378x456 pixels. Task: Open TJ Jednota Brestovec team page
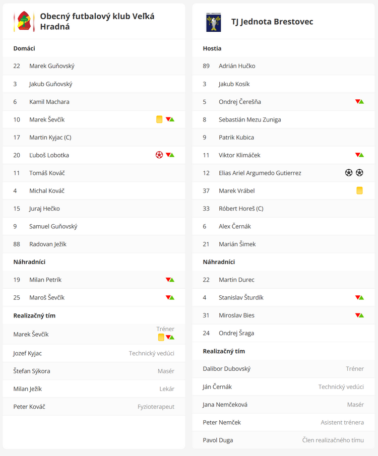(272, 22)
